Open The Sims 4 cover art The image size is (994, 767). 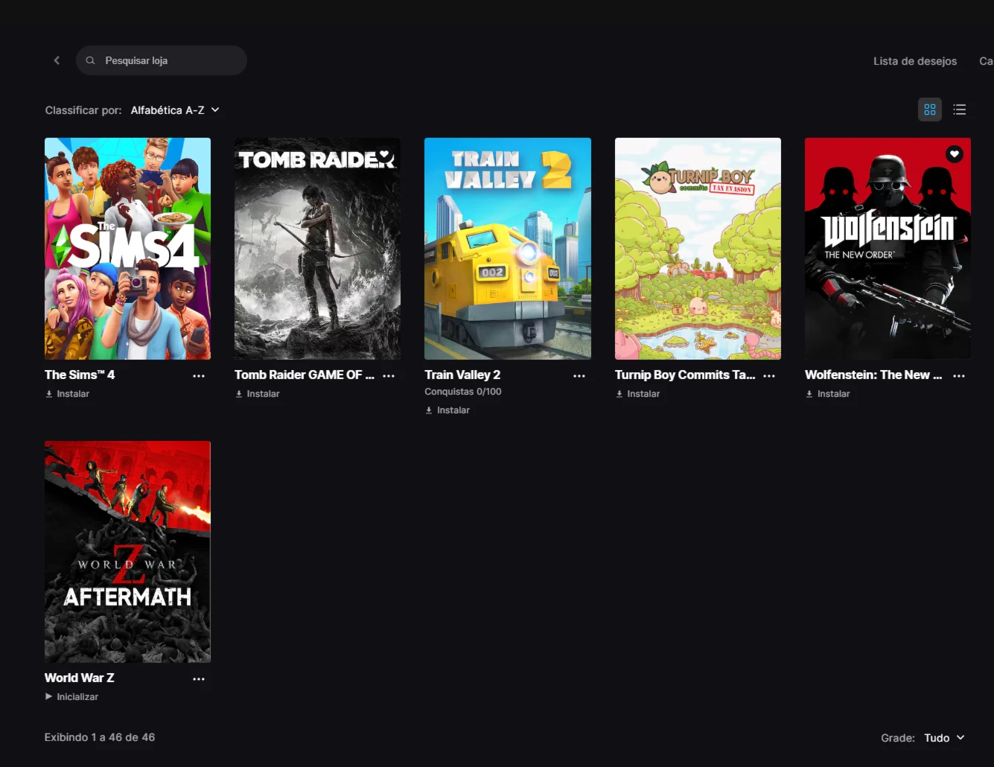tap(127, 249)
